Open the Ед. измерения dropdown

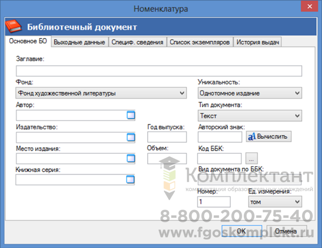[297, 202]
